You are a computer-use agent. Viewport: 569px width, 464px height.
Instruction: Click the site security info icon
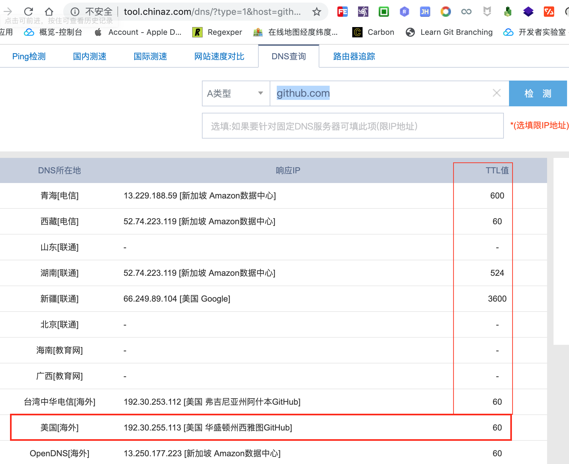click(x=75, y=12)
